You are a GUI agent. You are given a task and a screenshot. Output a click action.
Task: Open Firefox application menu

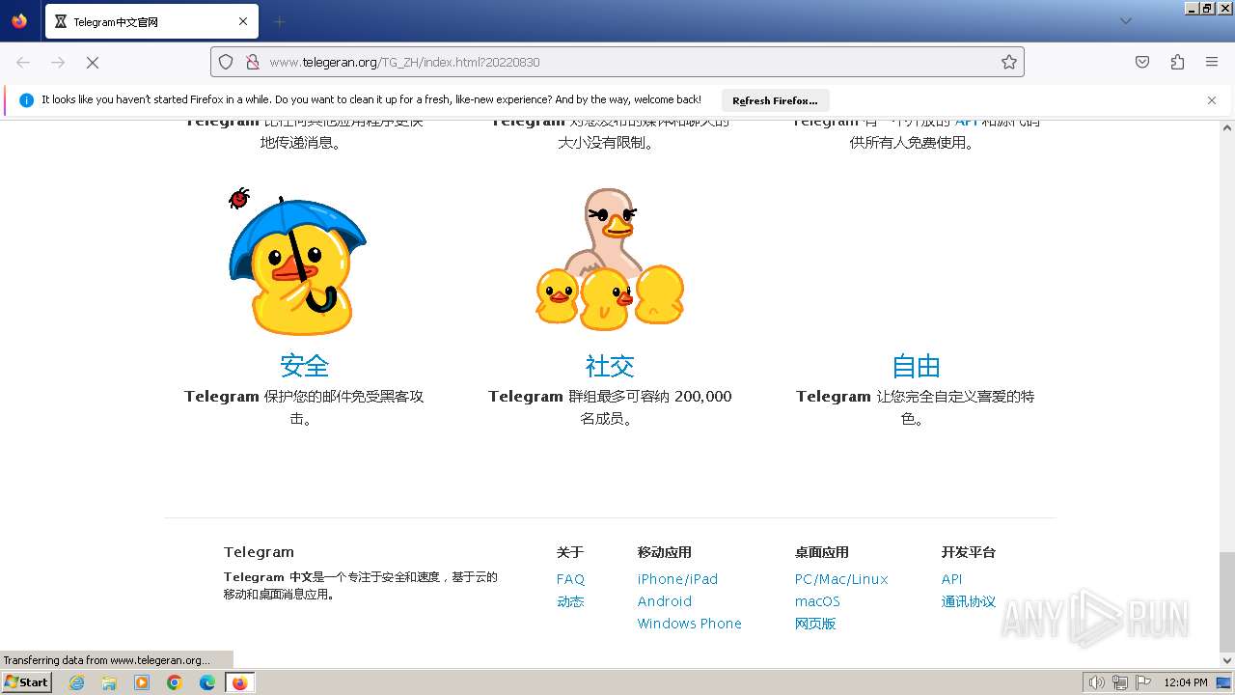coord(1212,62)
